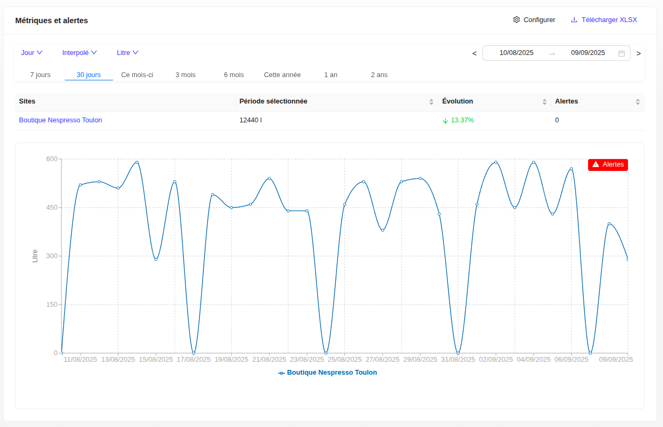The width and height of the screenshot is (663, 427).
Task: Sort by Évolution column sort icon
Action: click(544, 101)
